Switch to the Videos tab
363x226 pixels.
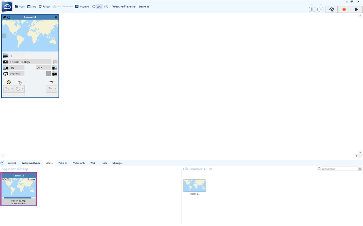(x=49, y=163)
